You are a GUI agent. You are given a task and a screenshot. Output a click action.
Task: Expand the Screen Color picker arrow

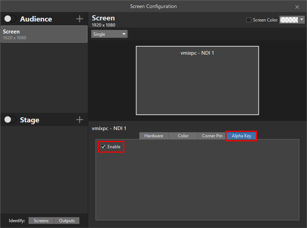pyautogui.click(x=302, y=20)
